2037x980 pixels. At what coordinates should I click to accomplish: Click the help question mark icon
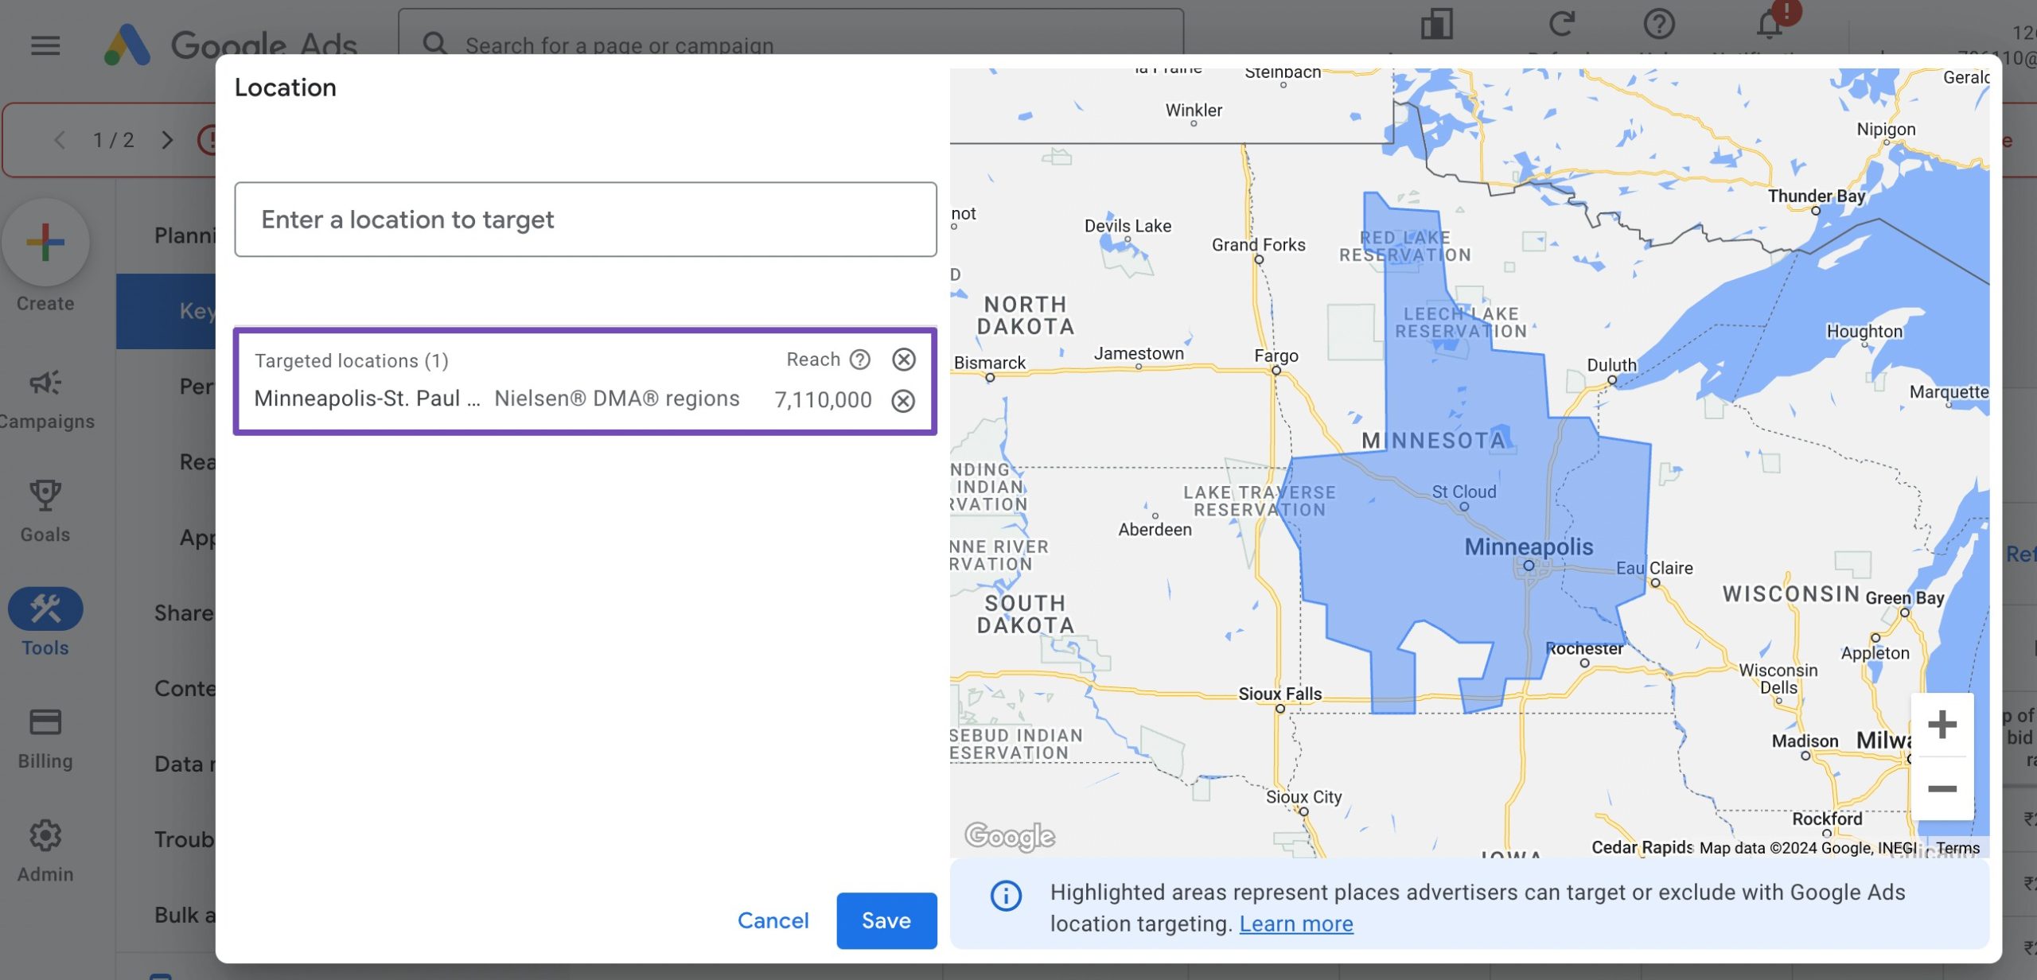[x=860, y=361]
